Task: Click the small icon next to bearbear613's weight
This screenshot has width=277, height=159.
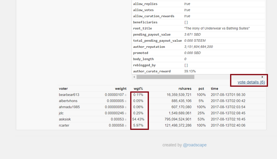Action: (x=126, y=95)
